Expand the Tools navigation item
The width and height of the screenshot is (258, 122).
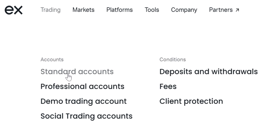[152, 10]
